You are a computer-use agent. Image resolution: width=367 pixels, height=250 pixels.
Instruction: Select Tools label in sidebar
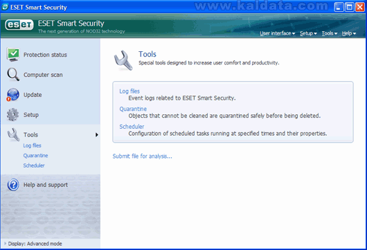pyautogui.click(x=30, y=135)
